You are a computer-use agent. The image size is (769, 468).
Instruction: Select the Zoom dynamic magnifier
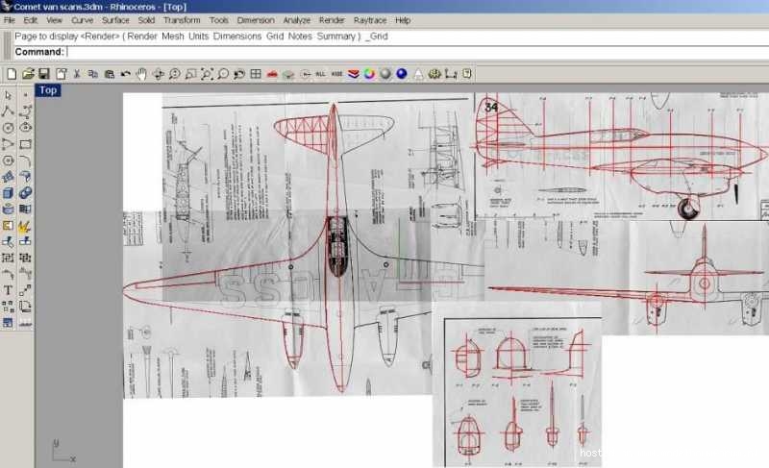174,74
